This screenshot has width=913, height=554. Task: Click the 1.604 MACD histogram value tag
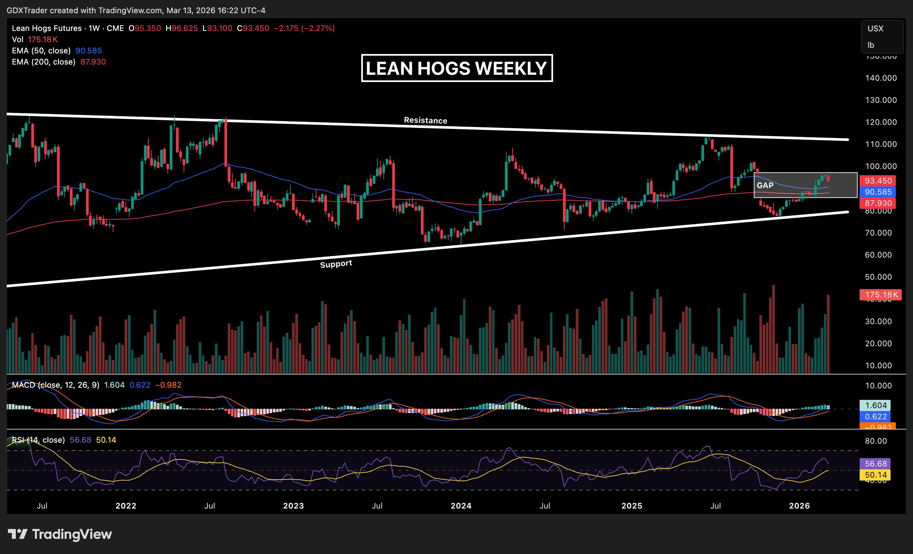click(875, 405)
